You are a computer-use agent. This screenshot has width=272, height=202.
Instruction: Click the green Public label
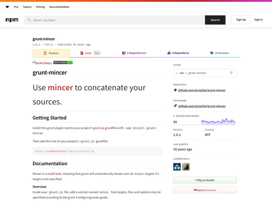click(49, 45)
